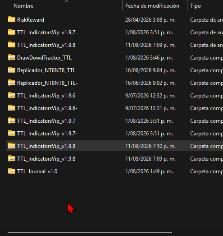The image size is (223, 236).
Task: Click the divider between Nombre and Fecha columns
Action: click(123, 6)
